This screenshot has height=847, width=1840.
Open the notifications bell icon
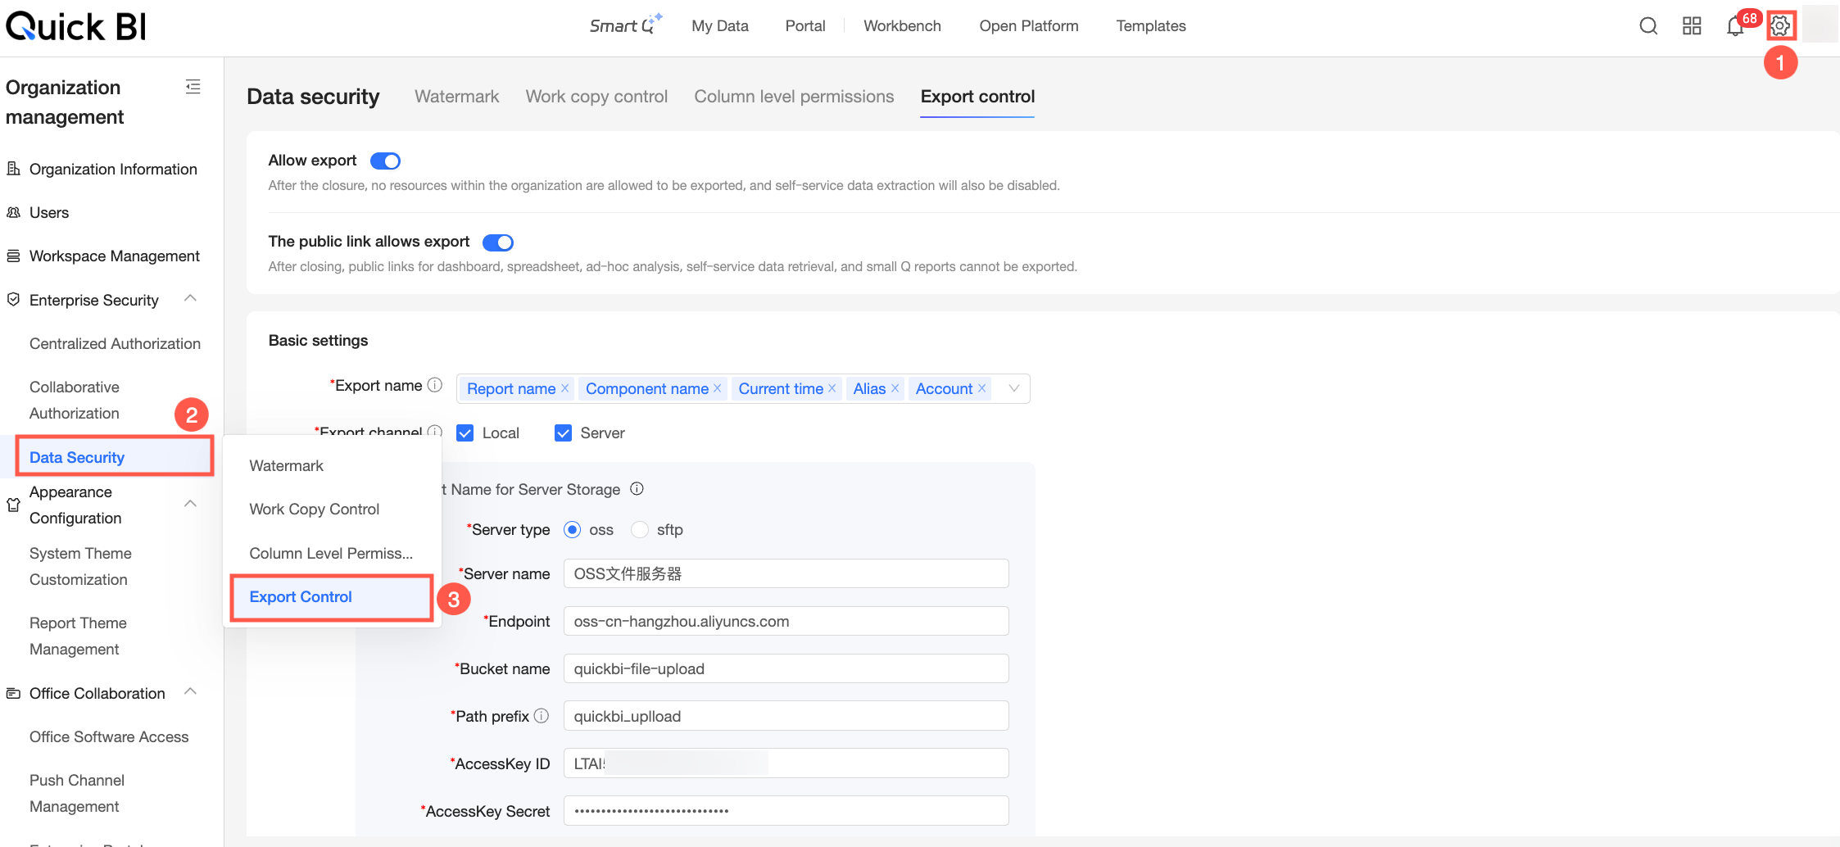tap(1735, 26)
